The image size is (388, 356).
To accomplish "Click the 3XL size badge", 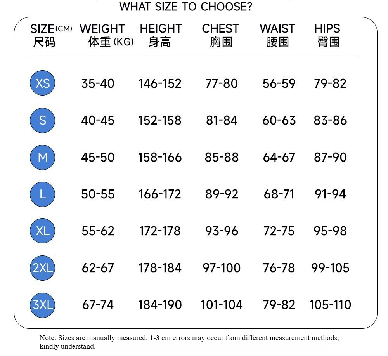I will coord(42,305).
